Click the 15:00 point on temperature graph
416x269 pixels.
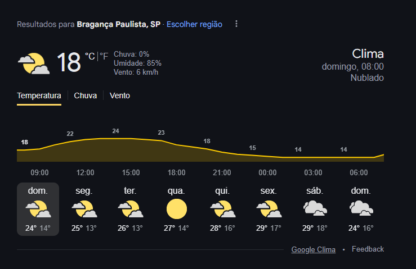click(x=131, y=139)
